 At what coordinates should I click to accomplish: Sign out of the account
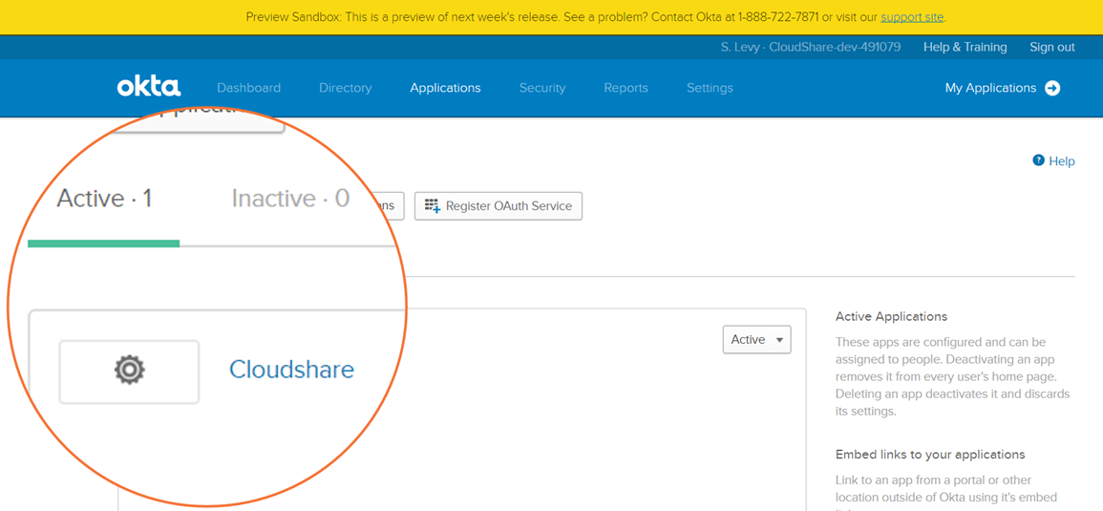pyautogui.click(x=1051, y=47)
